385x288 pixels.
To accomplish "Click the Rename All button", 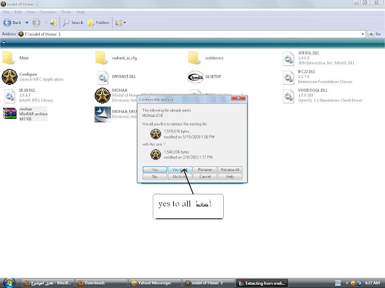I will tap(230, 169).
